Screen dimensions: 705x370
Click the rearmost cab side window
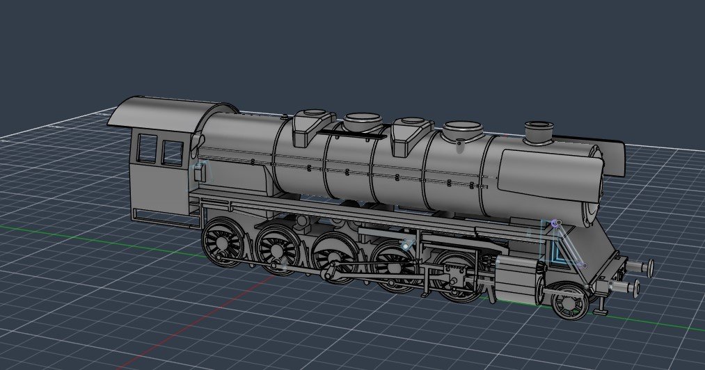147,147
